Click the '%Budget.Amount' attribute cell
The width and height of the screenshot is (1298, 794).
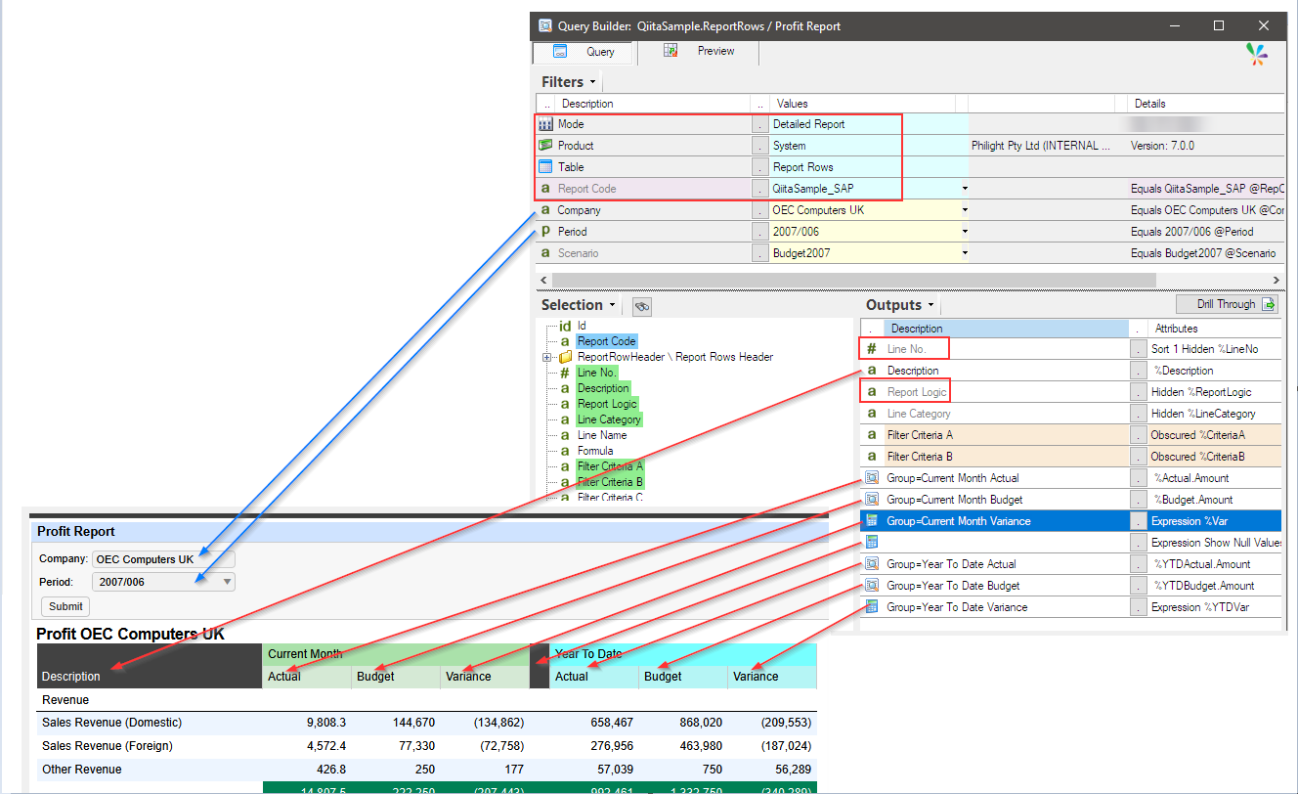1215,500
